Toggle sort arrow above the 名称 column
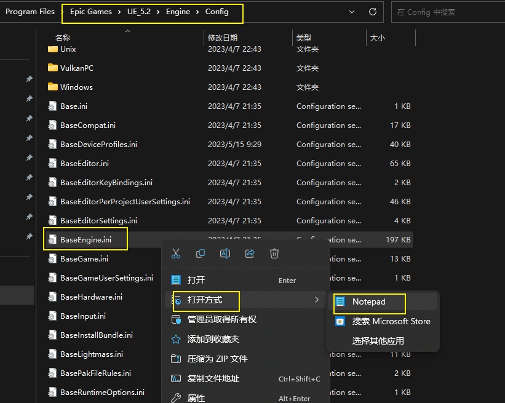This screenshot has width=505, height=403. click(127, 31)
